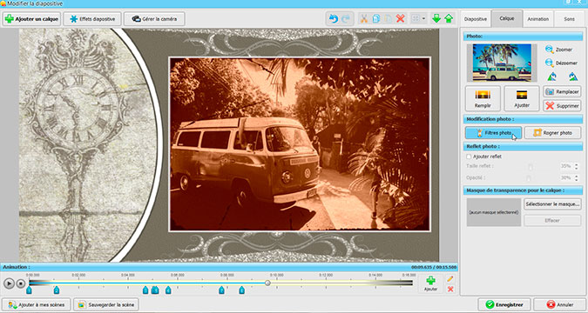Open Filtres photo
Screen dimensions: 588x313
point(494,132)
